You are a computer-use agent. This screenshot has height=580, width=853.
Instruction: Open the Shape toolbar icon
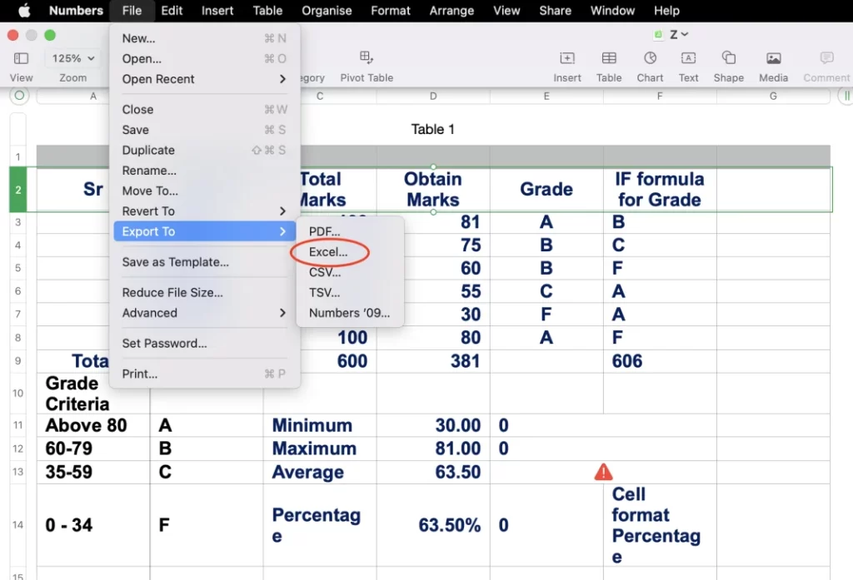click(728, 57)
